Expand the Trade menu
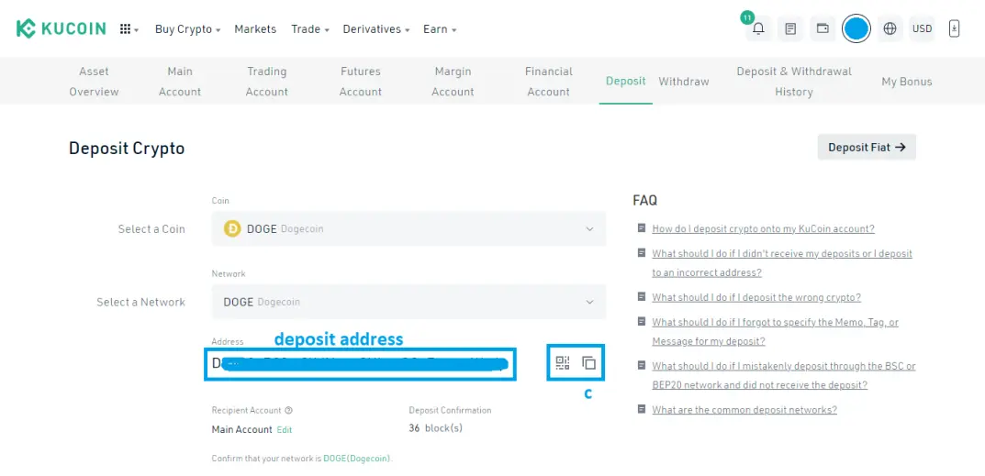This screenshot has height=476, width=985. (x=309, y=28)
